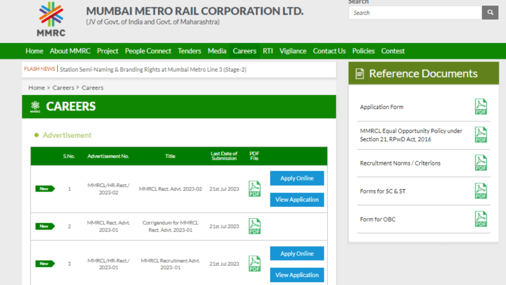
Task: Click the Reference Documents header icon
Action: click(360, 74)
